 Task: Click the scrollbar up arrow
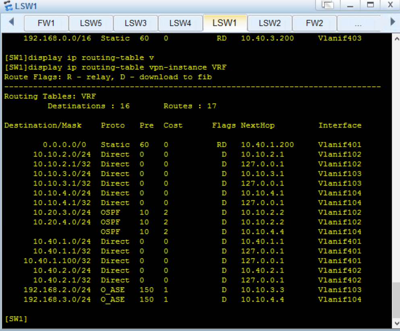[396, 39]
